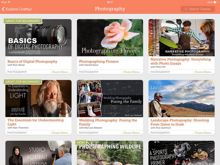Click Wedding Photography: Posing the Family title
Image resolution: width=220 pixels, height=165 pixels.
[x=108, y=122]
